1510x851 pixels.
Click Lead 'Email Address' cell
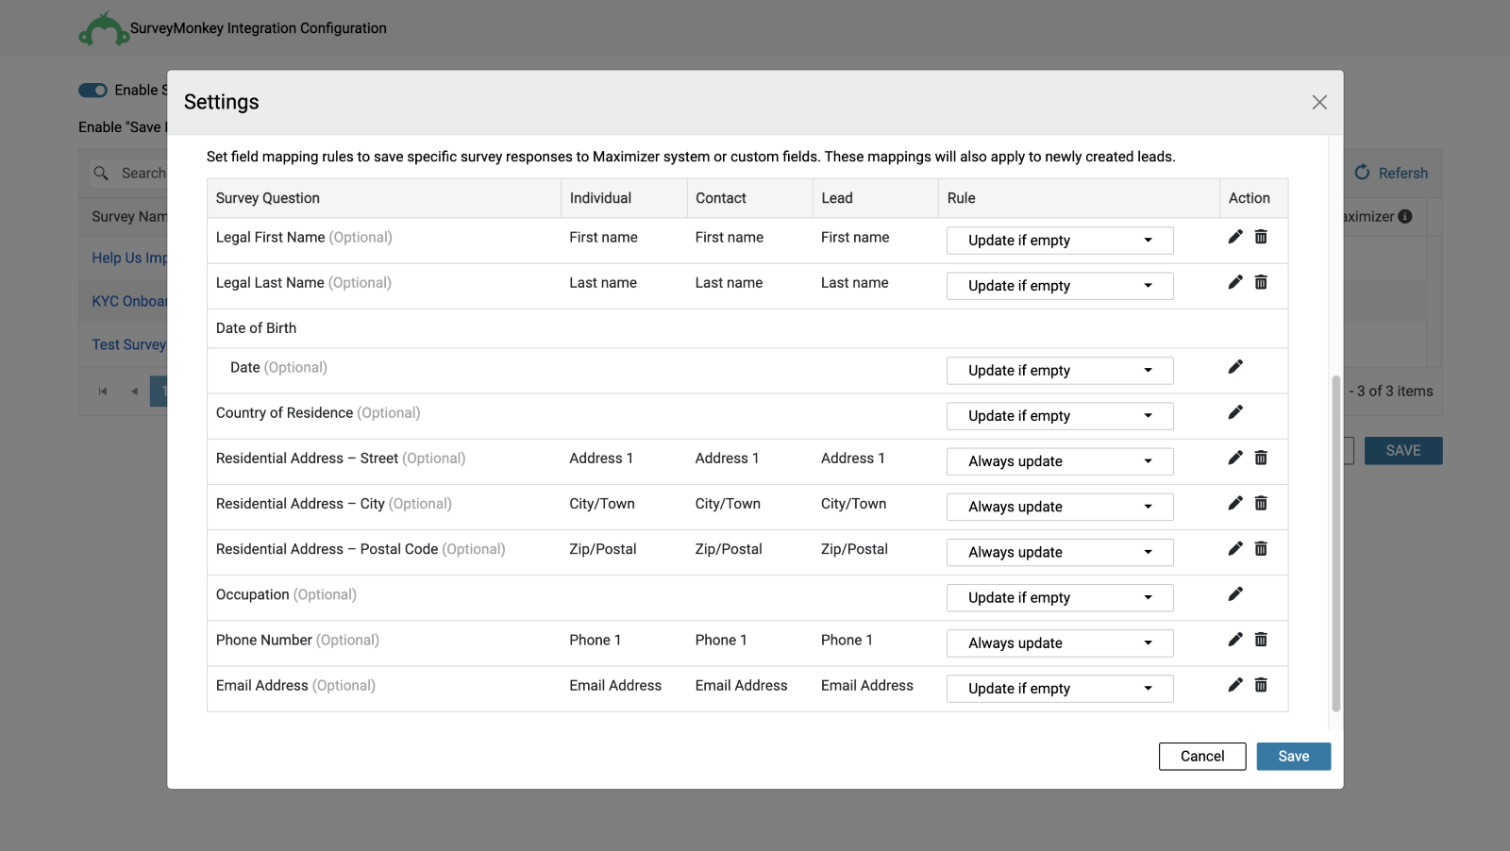867,686
